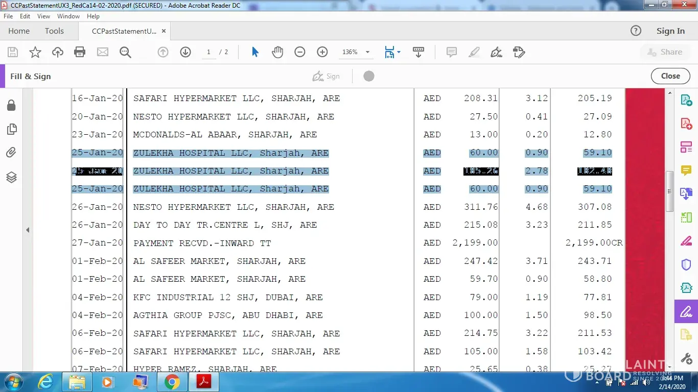Go to next page arrow
The width and height of the screenshot is (698, 392).
click(x=185, y=52)
